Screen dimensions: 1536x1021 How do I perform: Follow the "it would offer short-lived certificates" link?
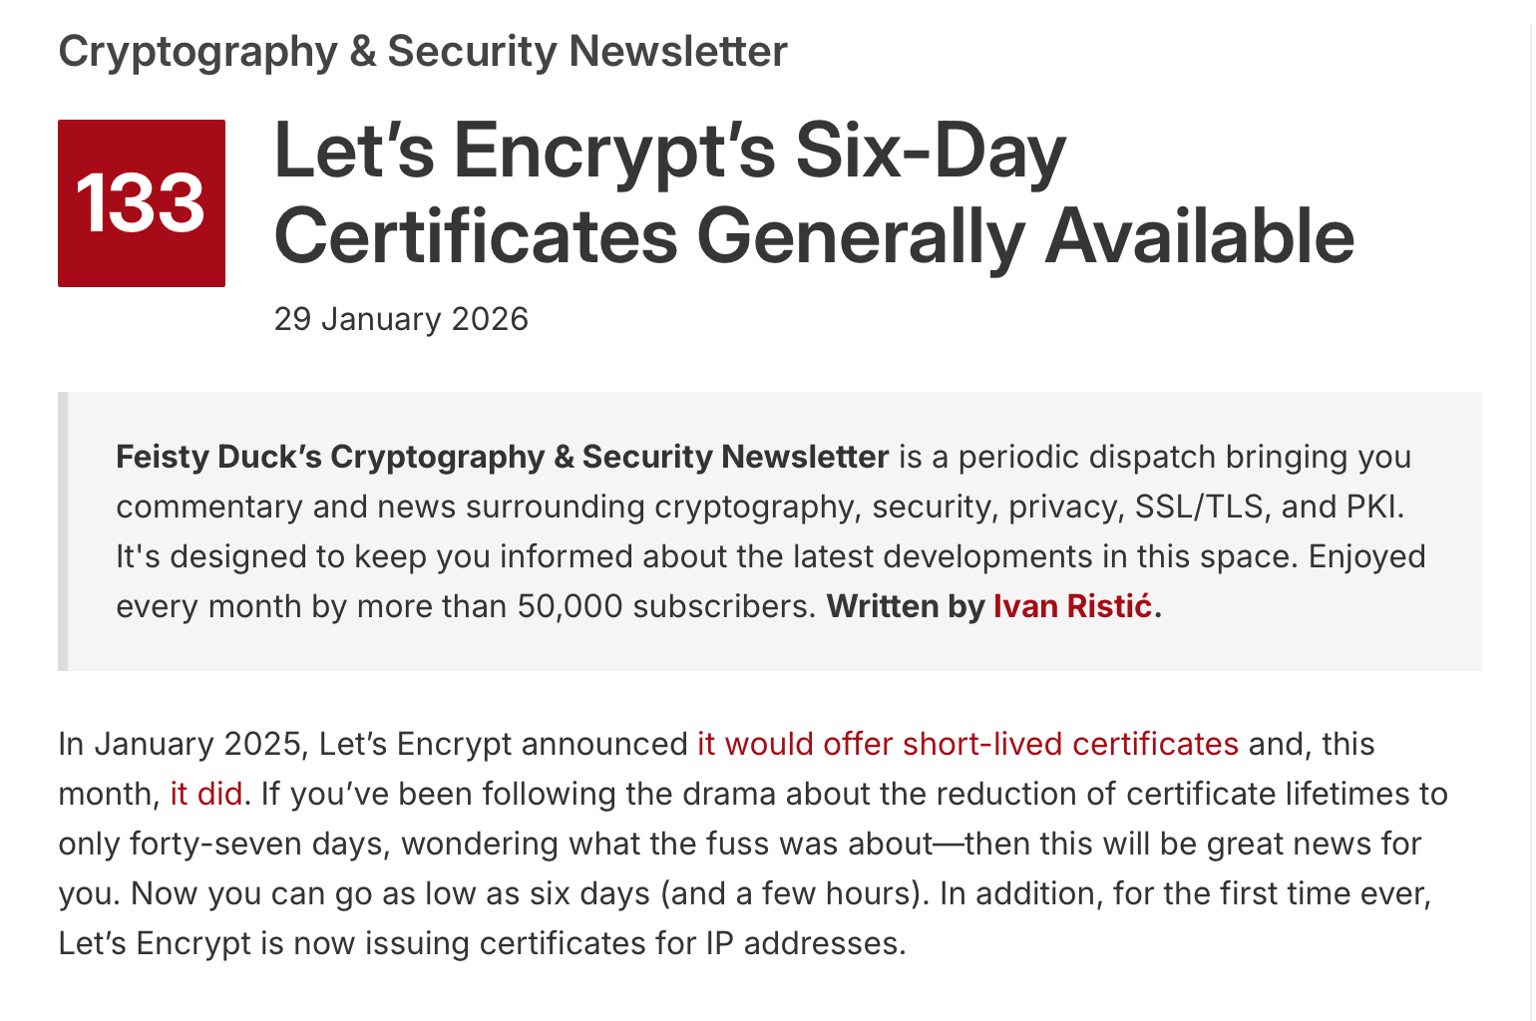(967, 744)
